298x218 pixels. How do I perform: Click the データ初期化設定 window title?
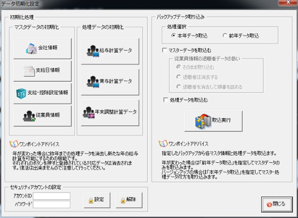(20, 4)
